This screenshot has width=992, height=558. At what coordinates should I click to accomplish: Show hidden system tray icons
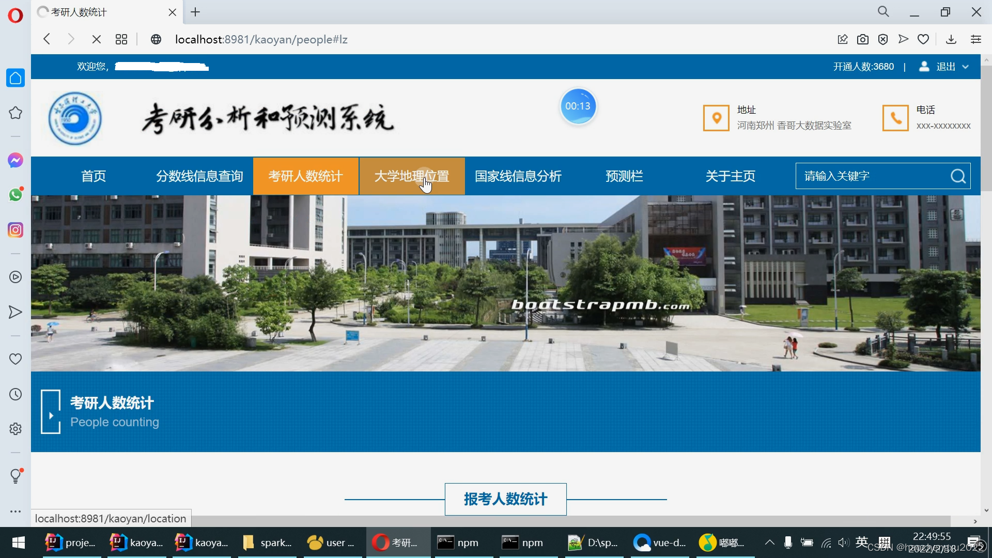[769, 542]
